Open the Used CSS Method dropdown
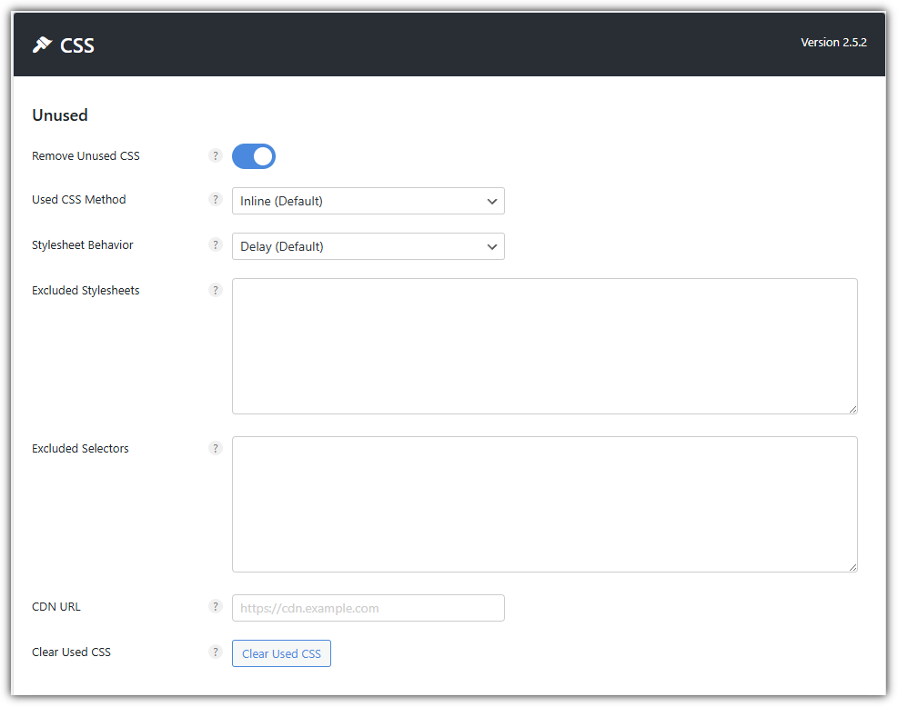The width and height of the screenshot is (898, 707). click(368, 201)
